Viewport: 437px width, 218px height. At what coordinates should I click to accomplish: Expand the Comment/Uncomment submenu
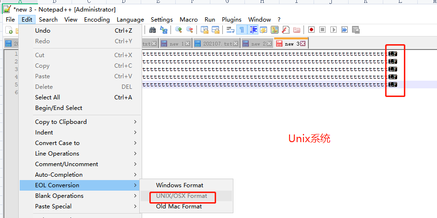(81, 164)
